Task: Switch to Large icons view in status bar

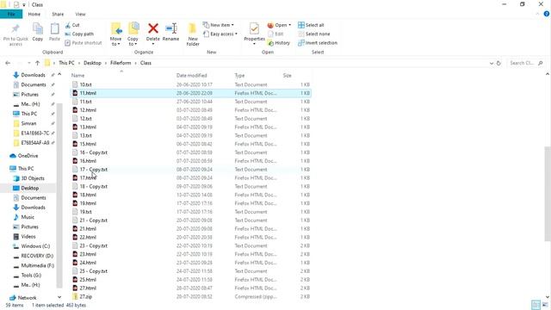Action: click(545, 305)
